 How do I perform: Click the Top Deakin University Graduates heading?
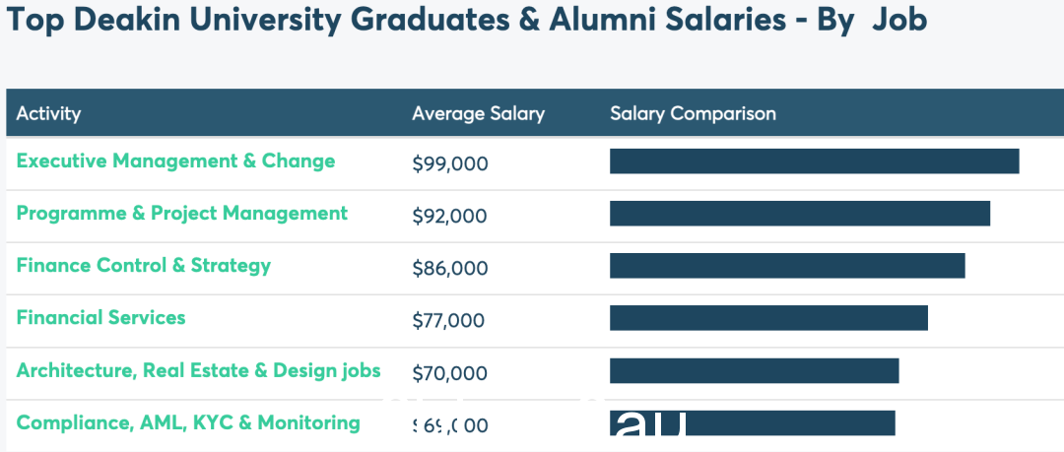[x=466, y=20]
